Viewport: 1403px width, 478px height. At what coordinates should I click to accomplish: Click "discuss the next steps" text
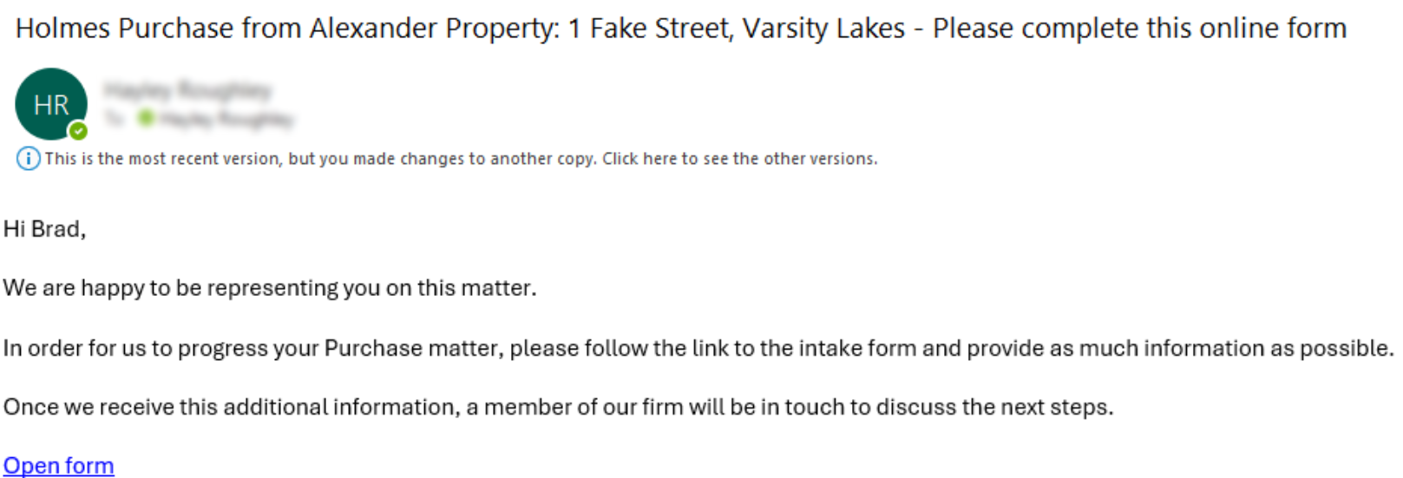point(994,408)
